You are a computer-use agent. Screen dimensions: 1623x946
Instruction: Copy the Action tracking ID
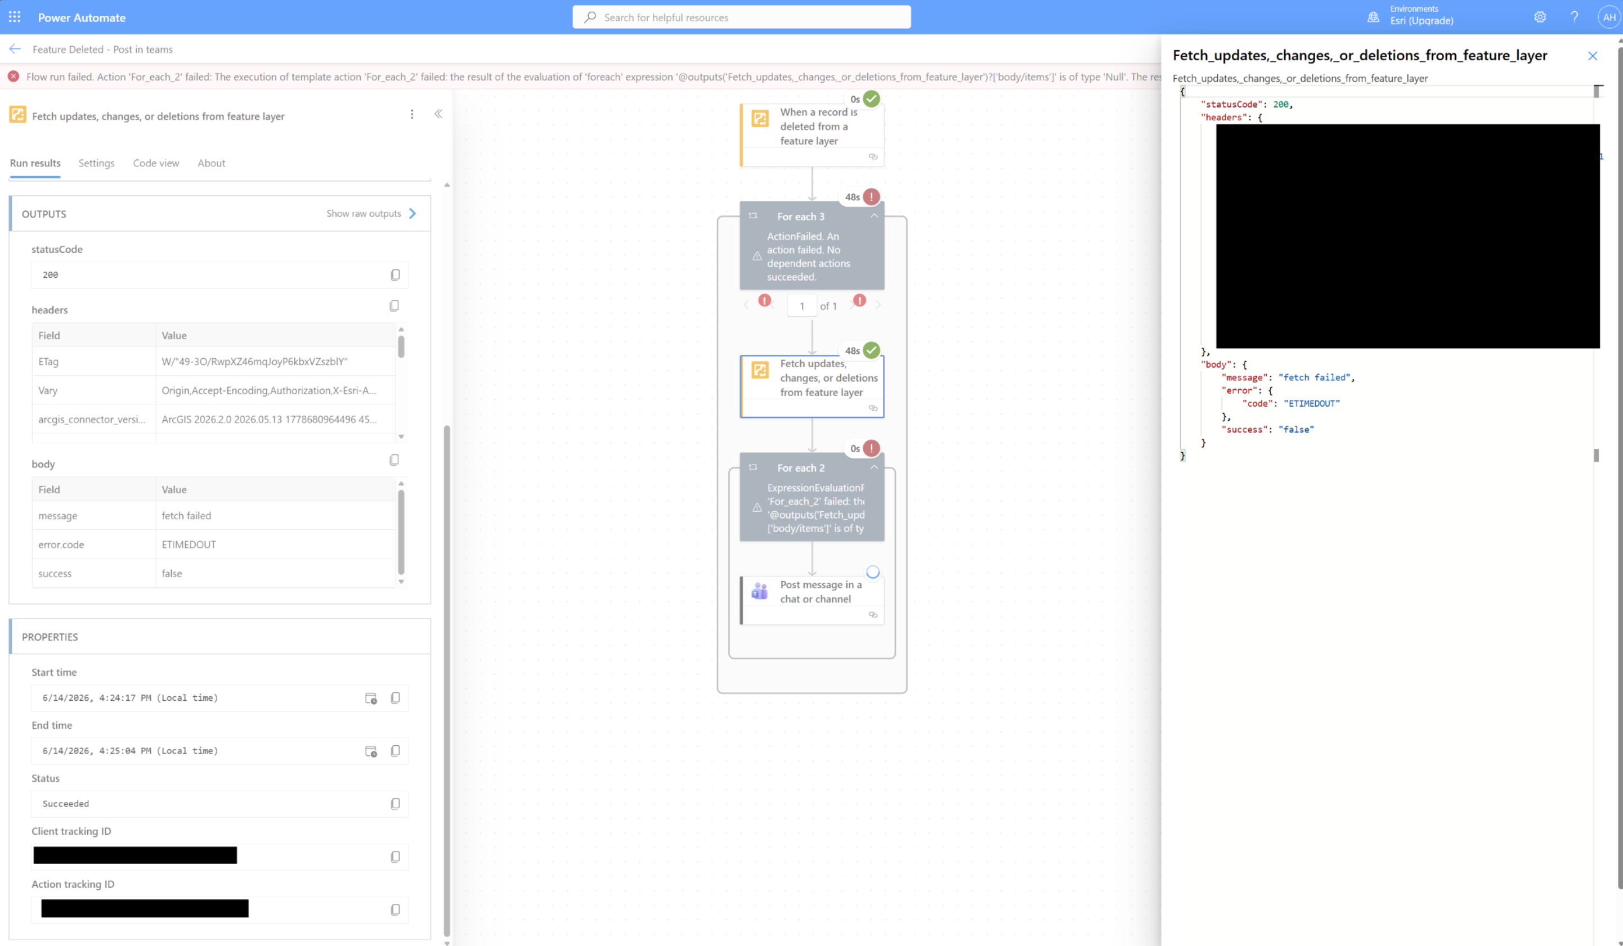[x=395, y=910]
